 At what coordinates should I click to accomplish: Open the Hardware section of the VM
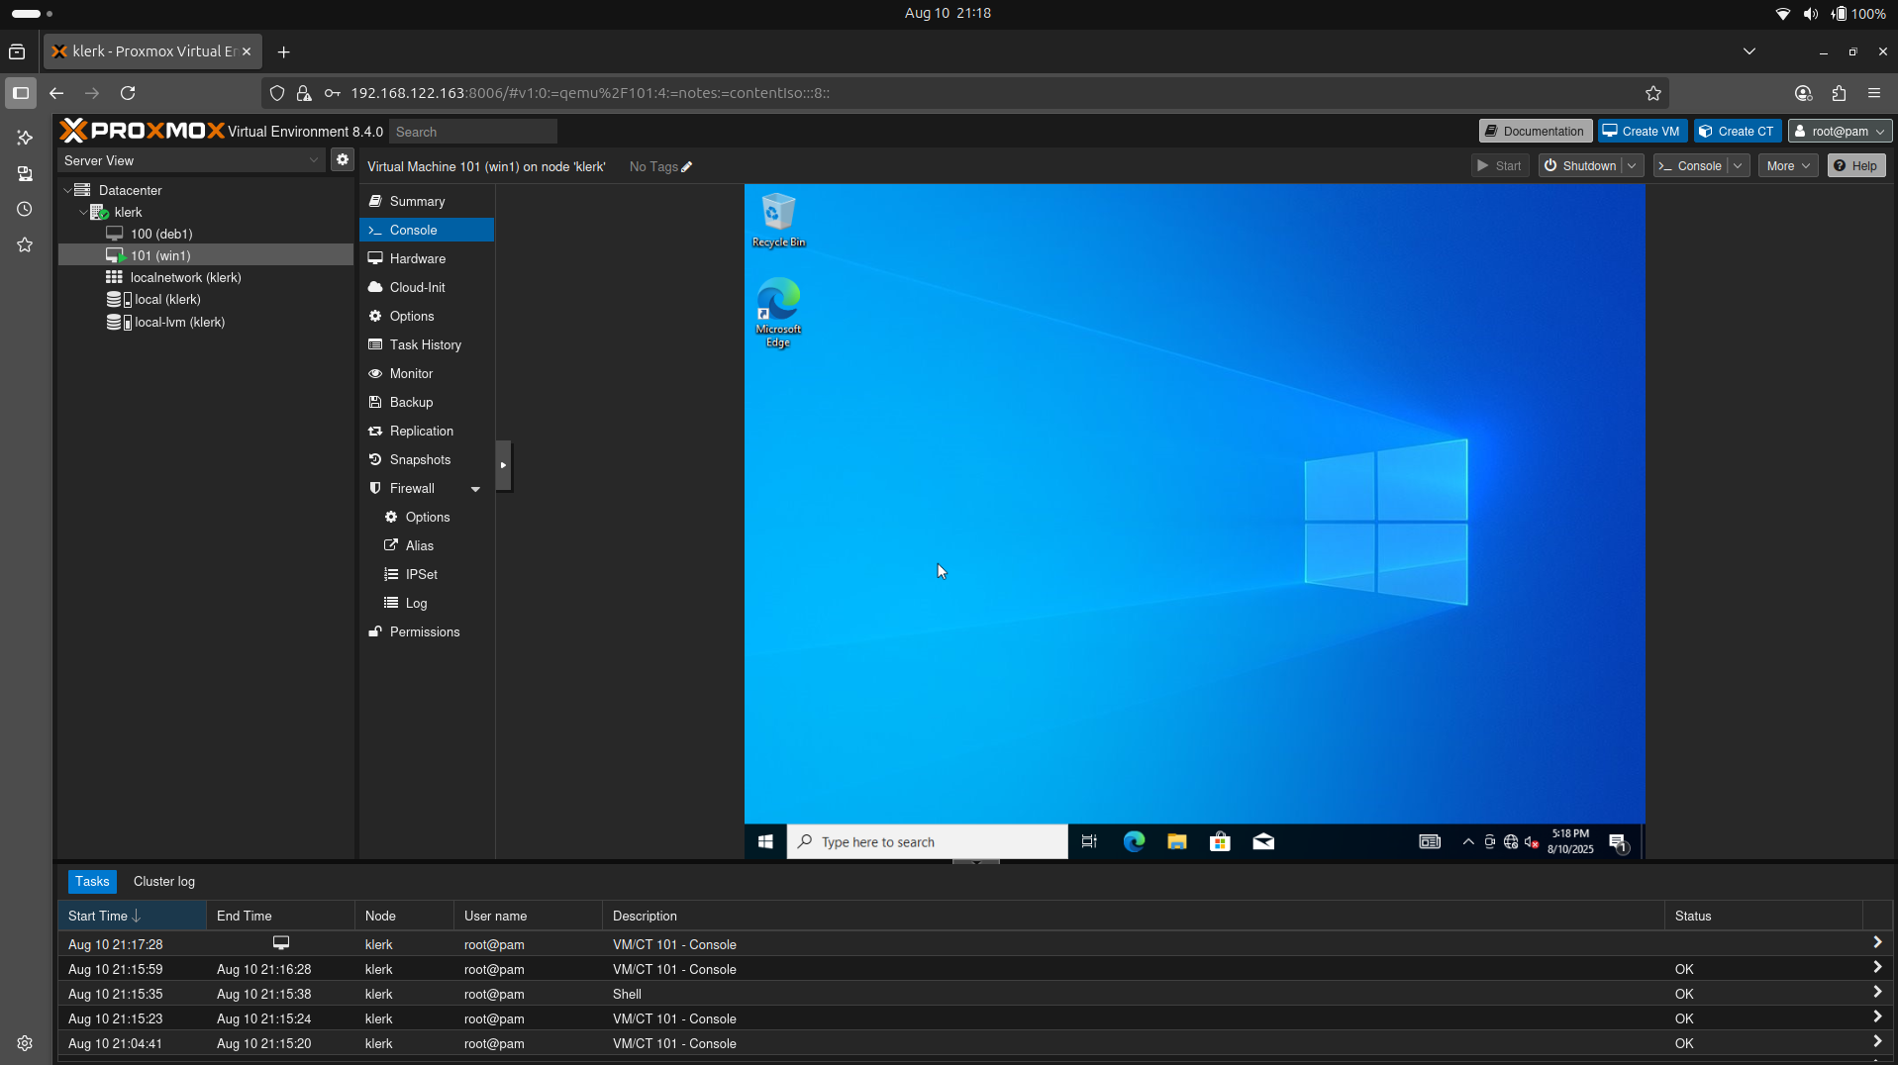pos(417,258)
